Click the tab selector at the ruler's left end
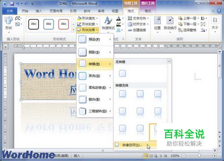Image resolution: width=224 pixels, height=161 pixels. pos(5,46)
